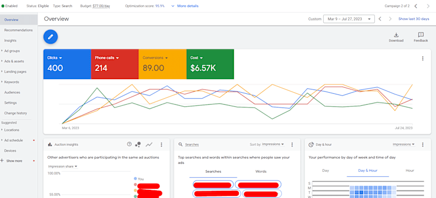
Task: Switch to the Words tab
Action: [x=261, y=171]
